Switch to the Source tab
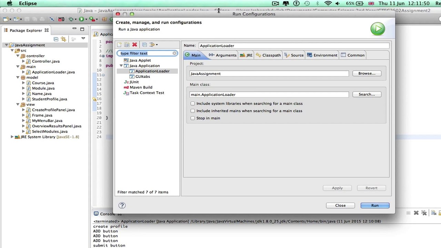 (x=294, y=55)
